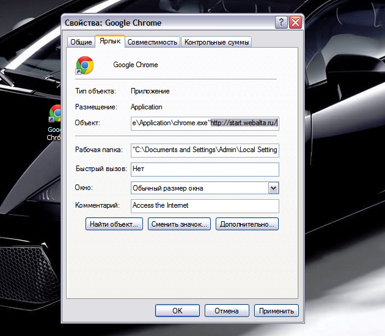385x336 pixels.
Task: Focus the Быстрый вызов hotkey field
Action: tap(205, 169)
